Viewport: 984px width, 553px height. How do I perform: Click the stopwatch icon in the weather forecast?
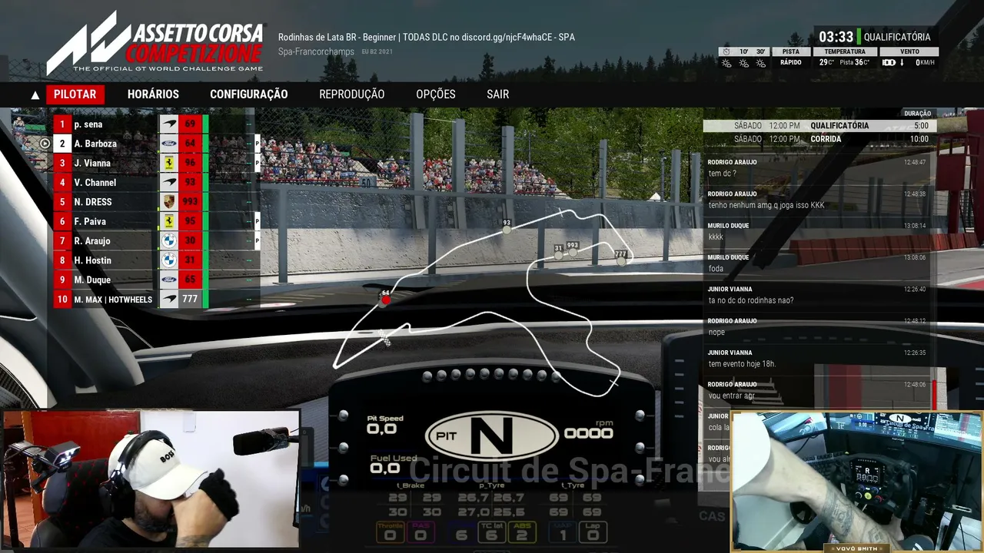[726, 51]
